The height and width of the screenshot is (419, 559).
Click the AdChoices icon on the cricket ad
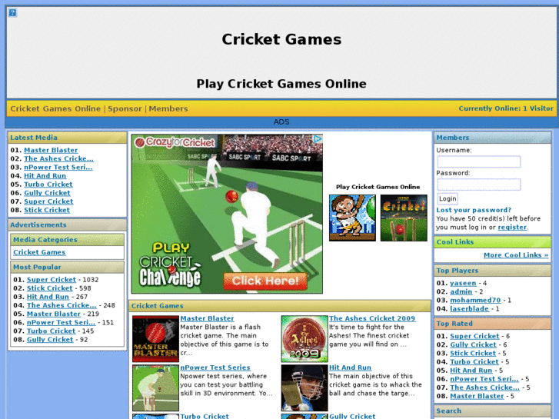coord(318,139)
